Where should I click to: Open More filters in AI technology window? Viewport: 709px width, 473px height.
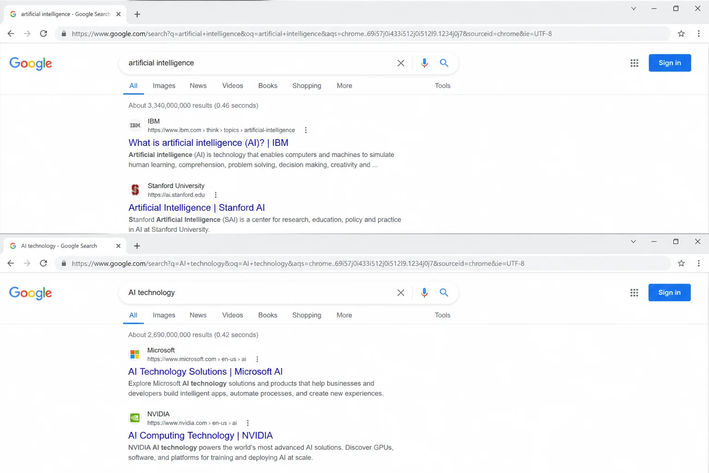pos(344,315)
